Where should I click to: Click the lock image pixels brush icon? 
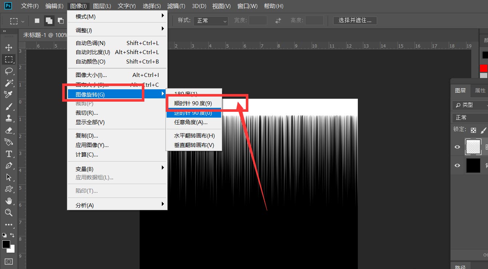coord(483,130)
